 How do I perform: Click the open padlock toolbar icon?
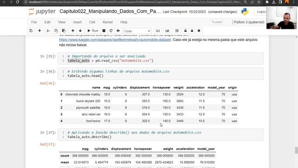click(x=185, y=31)
